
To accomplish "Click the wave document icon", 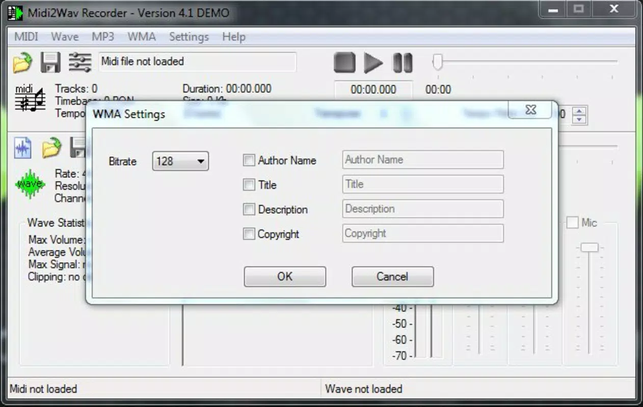I will pyautogui.click(x=23, y=148).
